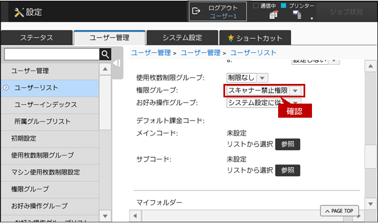The image size is (378, 223).
Task: Click the printer status icon
Action: coord(297,15)
